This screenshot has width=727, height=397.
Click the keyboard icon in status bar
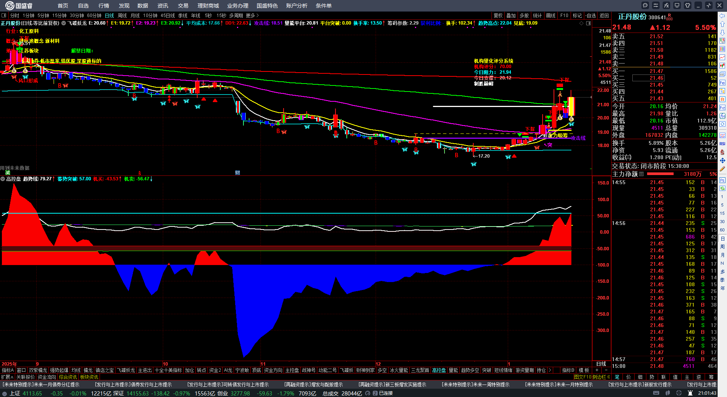pyautogui.click(x=656, y=393)
